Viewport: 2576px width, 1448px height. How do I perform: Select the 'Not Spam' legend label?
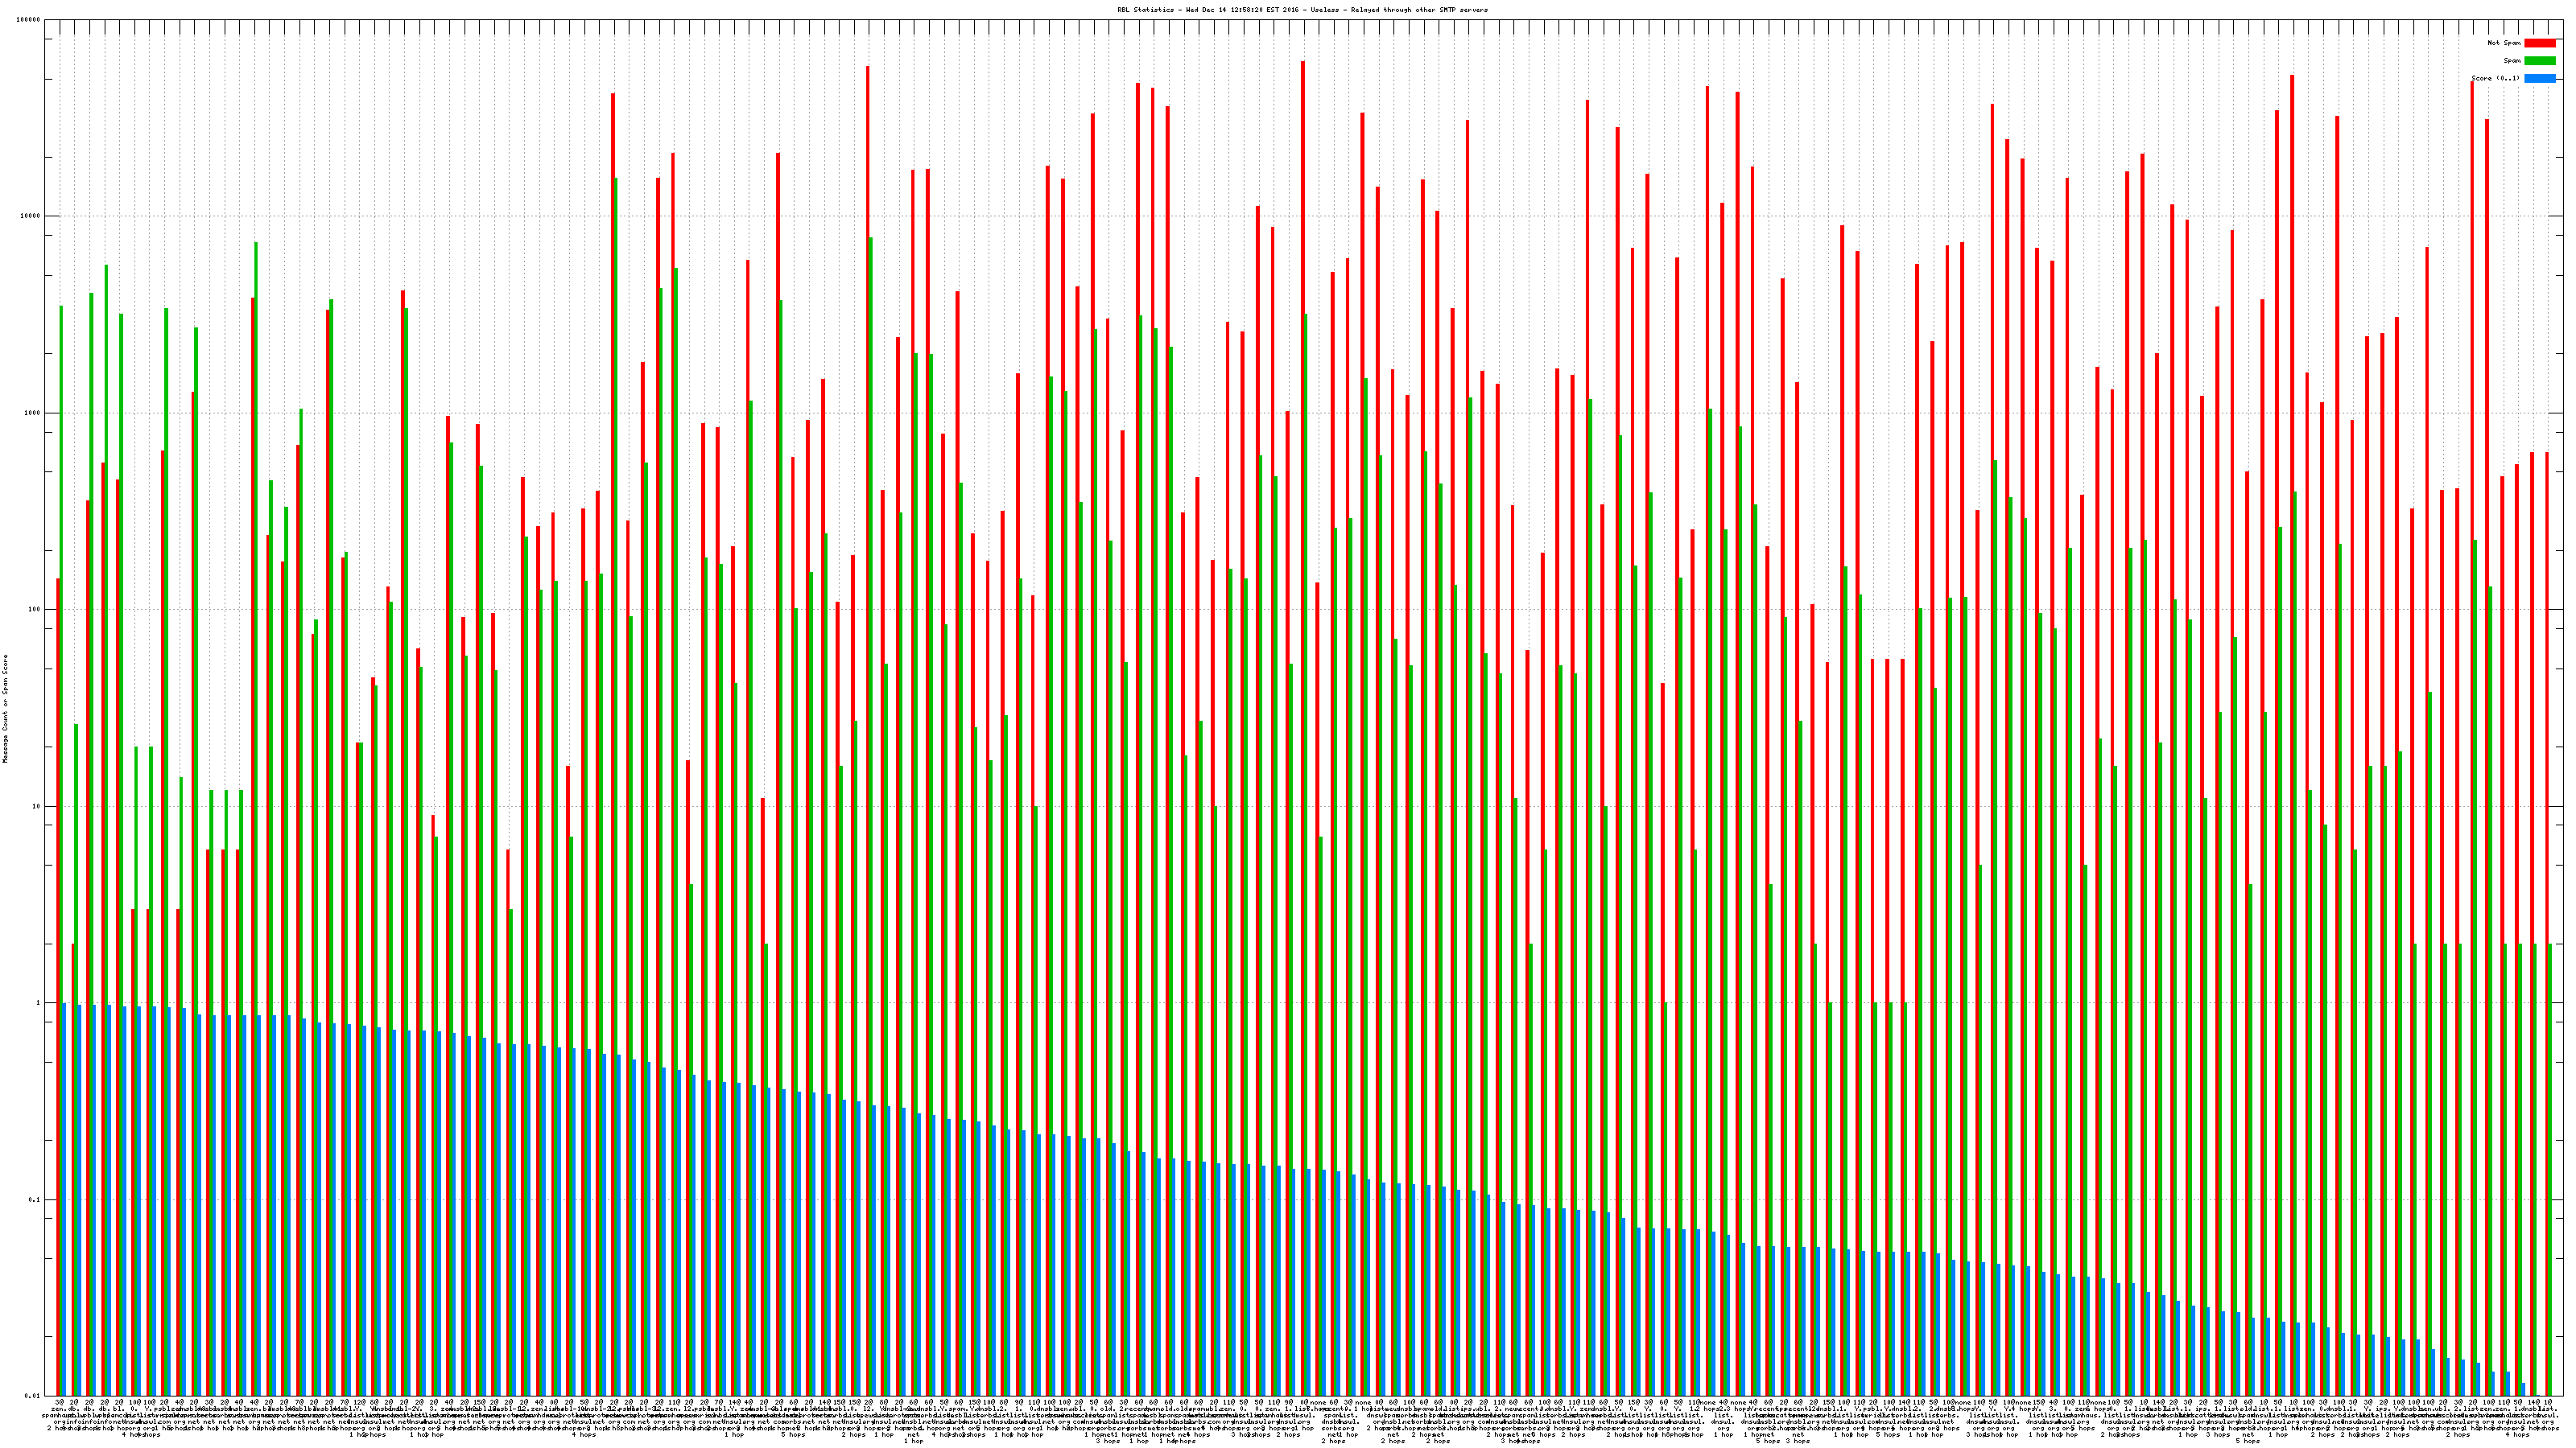(x=2504, y=43)
